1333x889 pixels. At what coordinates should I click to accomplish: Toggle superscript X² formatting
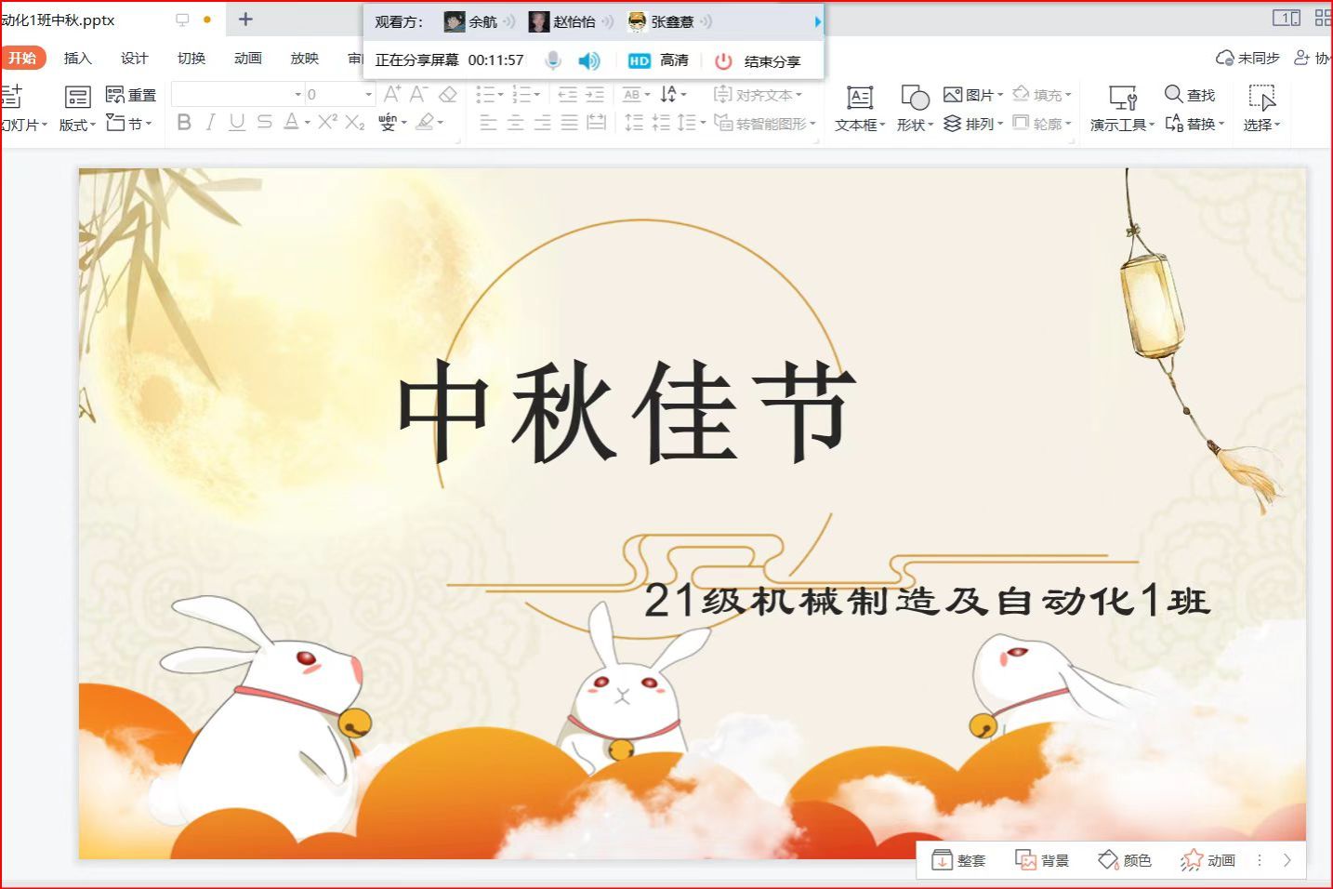click(327, 122)
